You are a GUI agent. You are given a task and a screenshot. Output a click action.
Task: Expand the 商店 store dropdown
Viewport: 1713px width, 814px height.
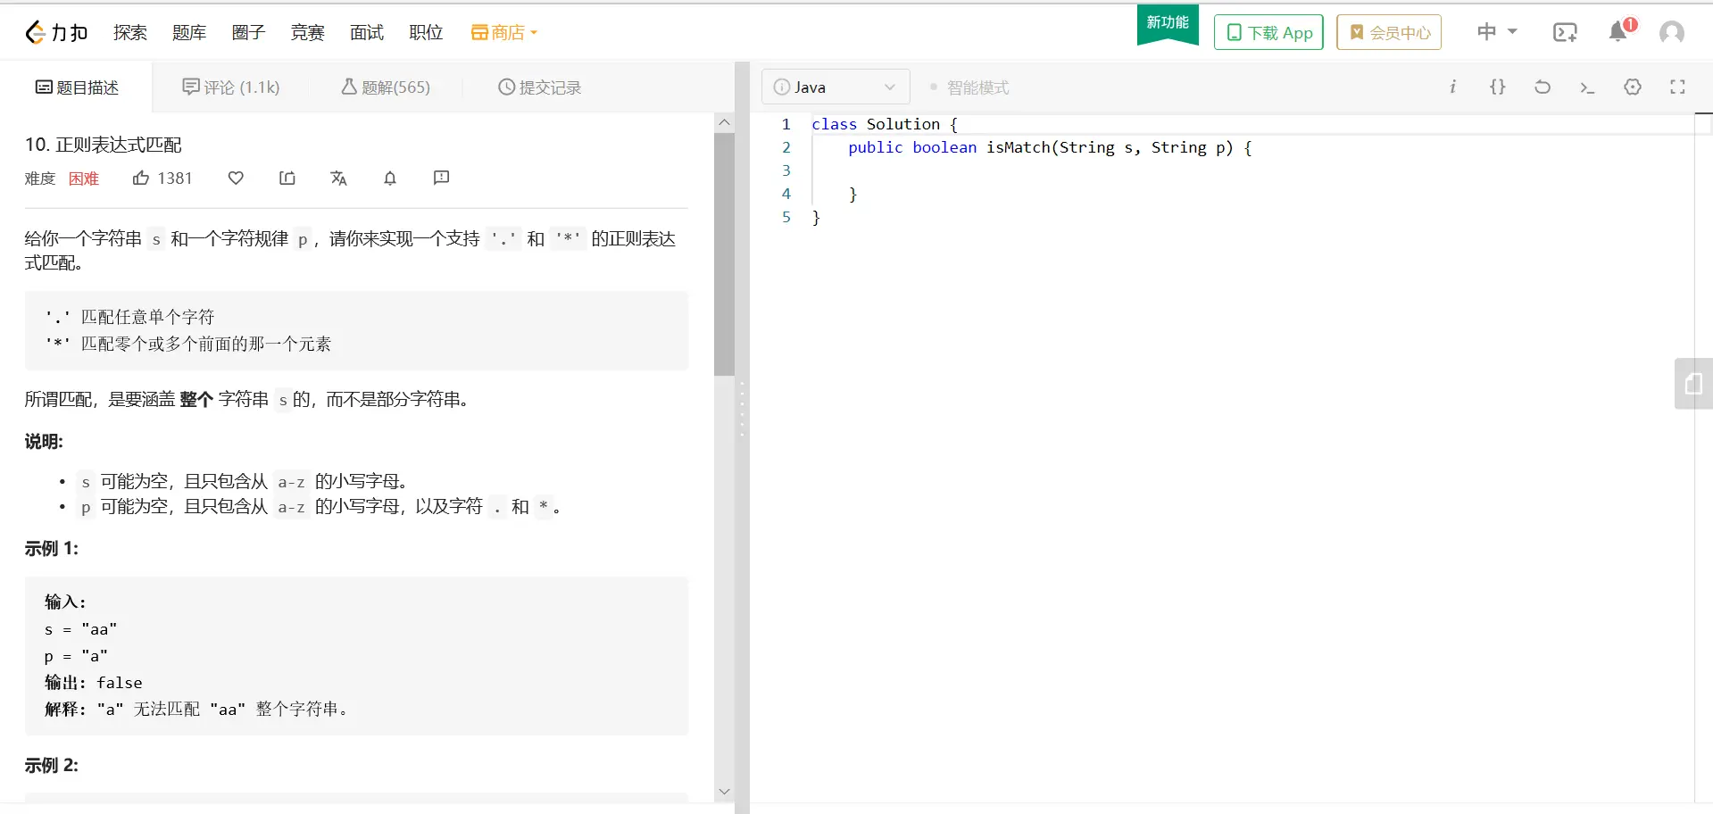504,33
